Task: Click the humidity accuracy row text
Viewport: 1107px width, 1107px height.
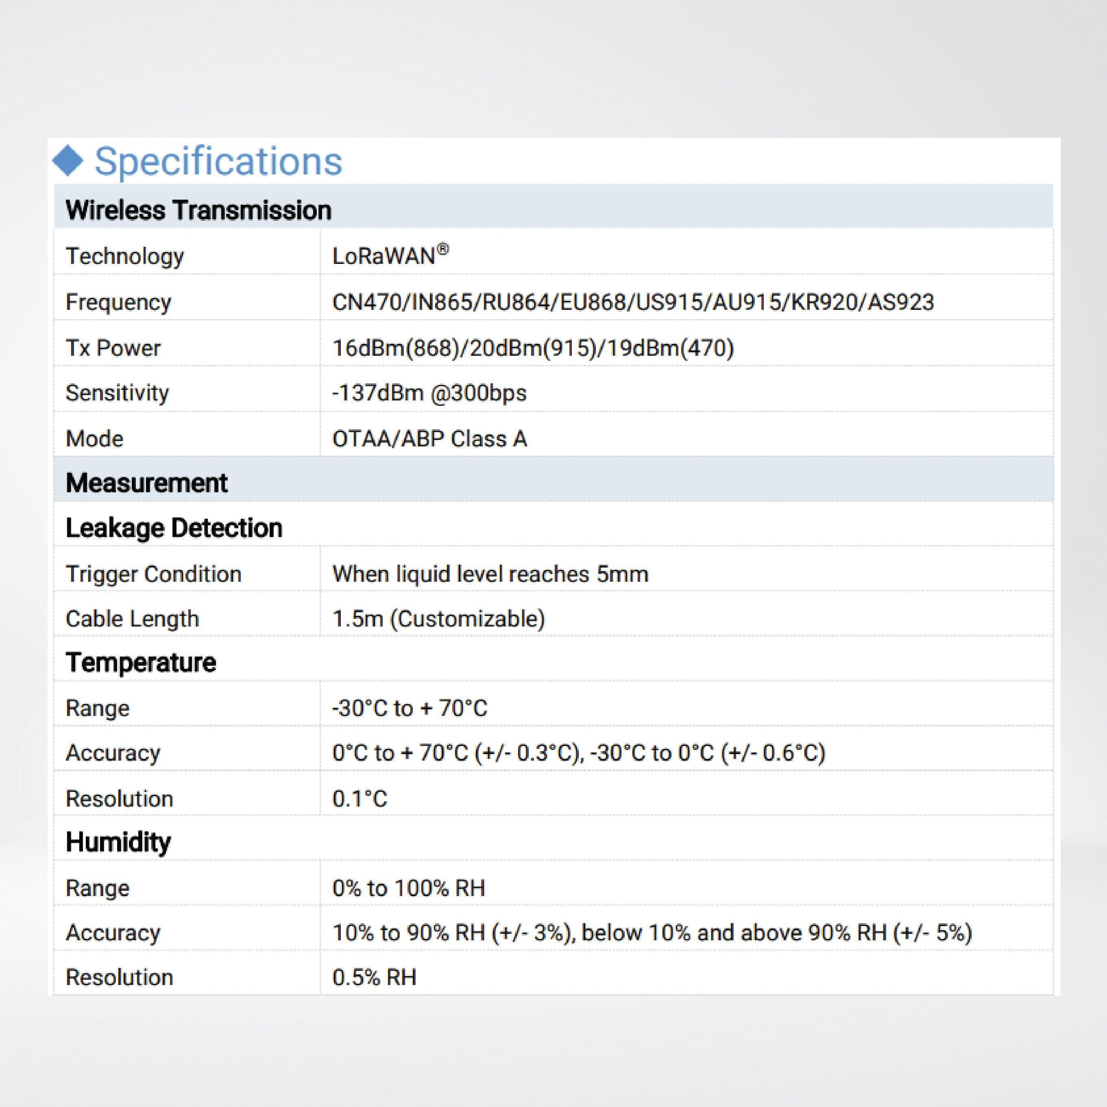Action: 652,933
